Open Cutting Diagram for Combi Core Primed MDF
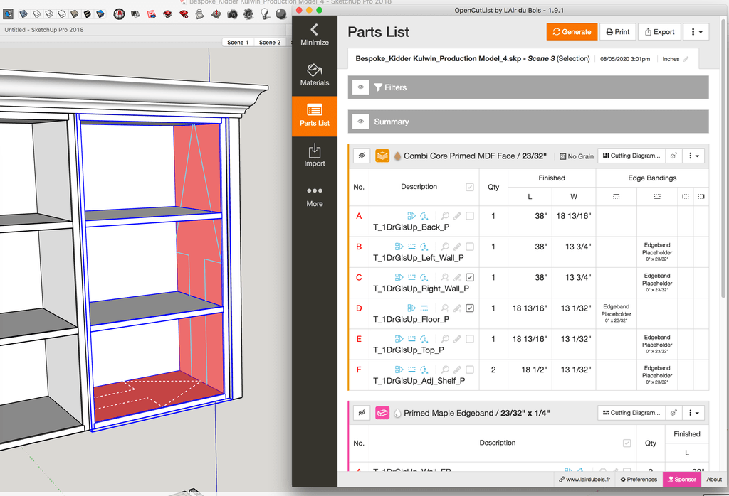729x496 pixels. tap(631, 156)
